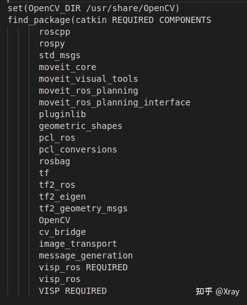Click the pcl_conversions line

[x=78, y=150]
